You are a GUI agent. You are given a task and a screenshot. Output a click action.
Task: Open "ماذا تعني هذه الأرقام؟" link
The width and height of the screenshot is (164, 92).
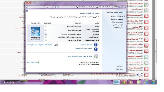point(86,45)
